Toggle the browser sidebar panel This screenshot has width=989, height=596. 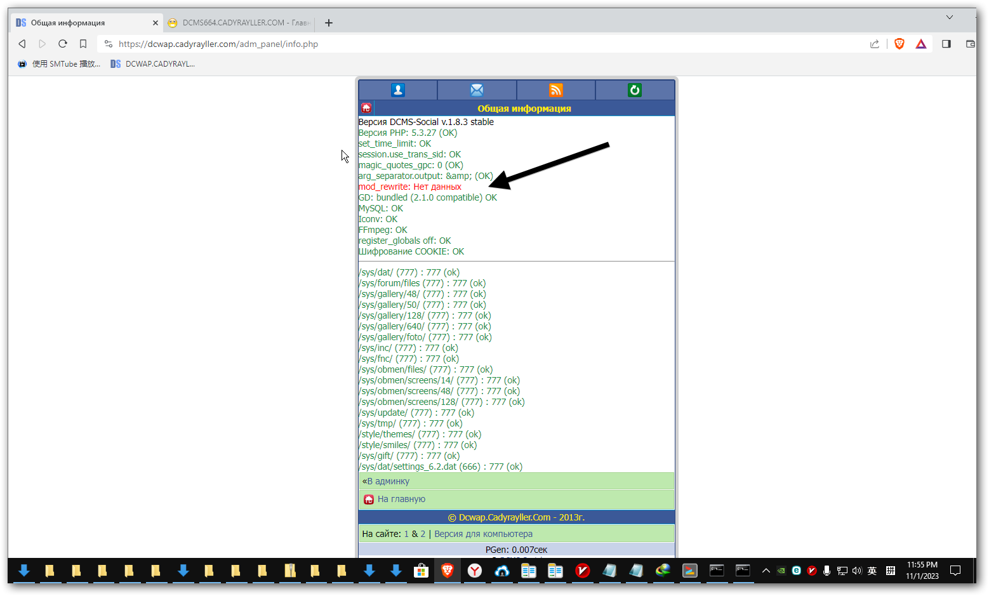tap(946, 44)
